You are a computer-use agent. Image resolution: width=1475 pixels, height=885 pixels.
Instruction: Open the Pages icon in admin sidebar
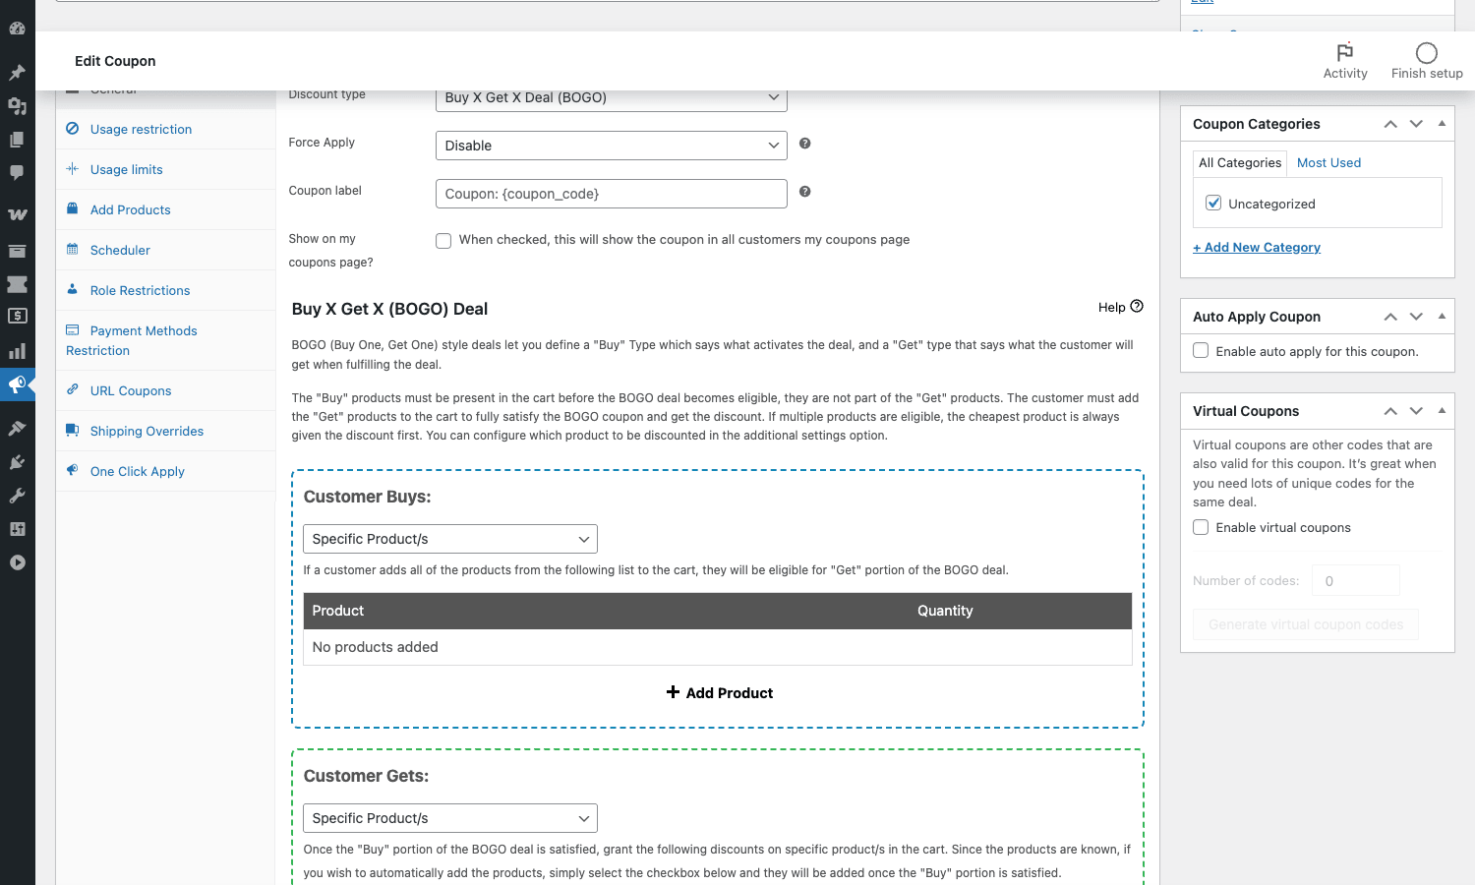coord(17,140)
